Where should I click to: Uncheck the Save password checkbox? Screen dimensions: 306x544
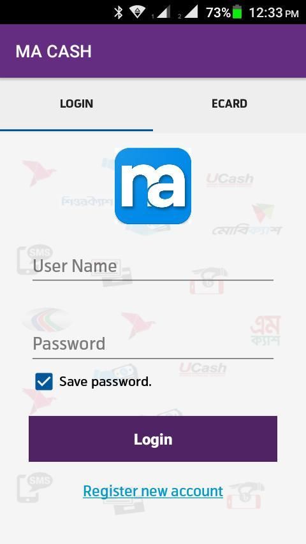pos(44,382)
